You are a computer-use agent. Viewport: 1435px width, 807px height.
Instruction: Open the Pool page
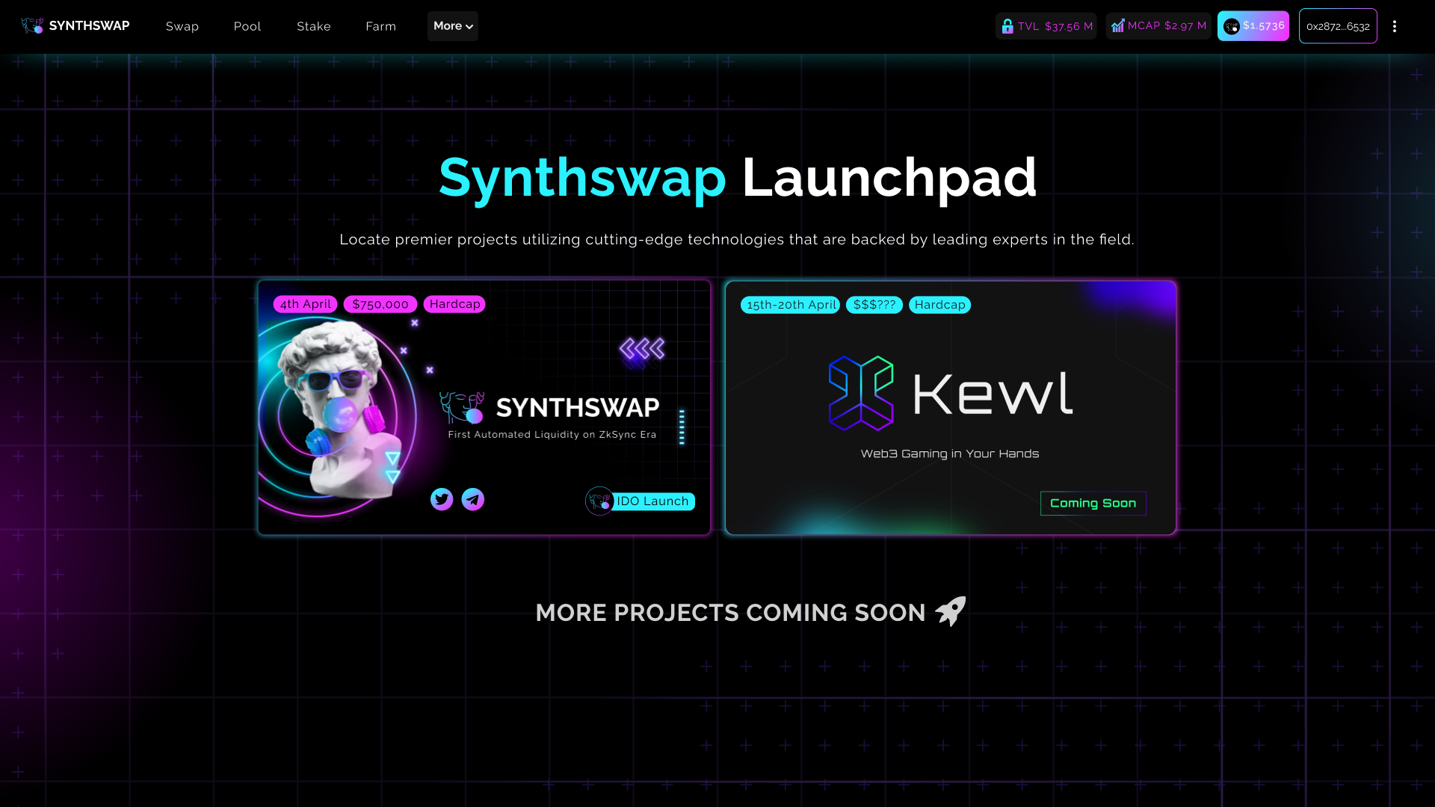247,26
